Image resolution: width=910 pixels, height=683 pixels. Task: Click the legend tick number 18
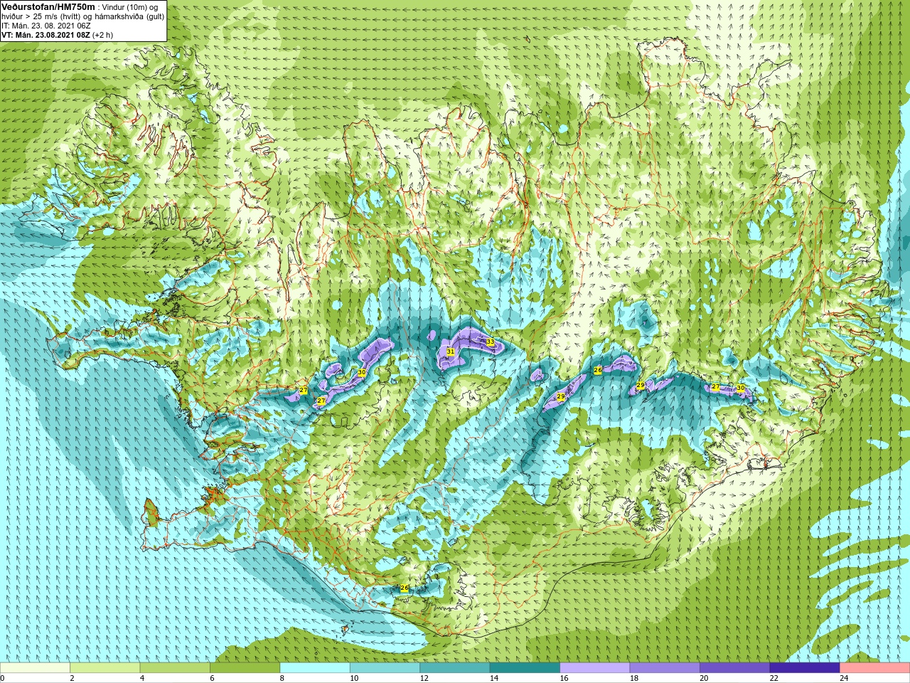coord(634,679)
